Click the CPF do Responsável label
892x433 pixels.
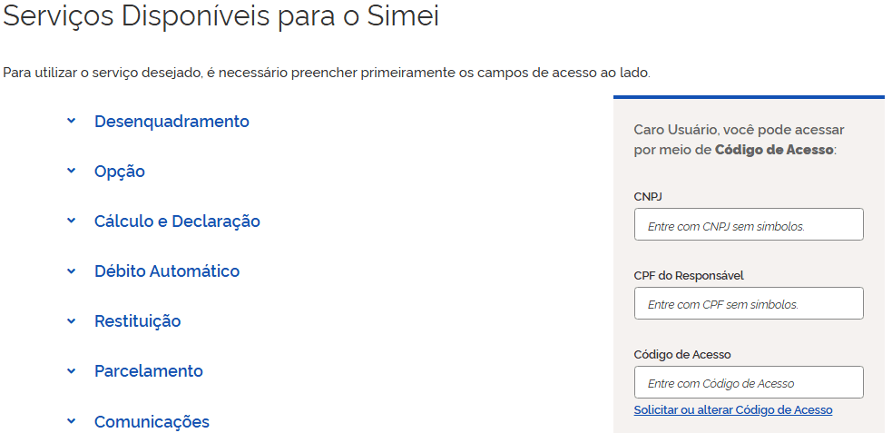(x=689, y=275)
